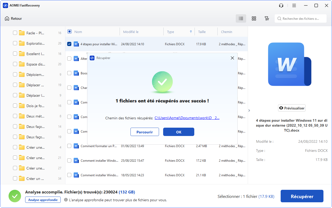Check the 'Facile - Pl...' folder checkbox

point(15,33)
